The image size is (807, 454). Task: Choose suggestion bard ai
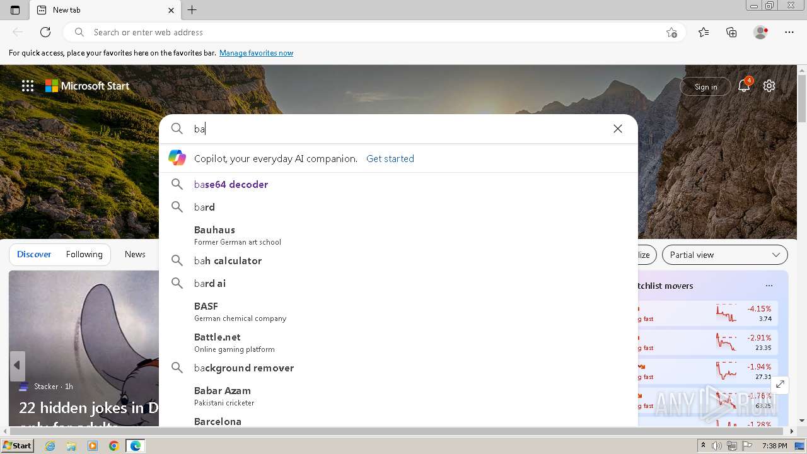click(x=398, y=283)
